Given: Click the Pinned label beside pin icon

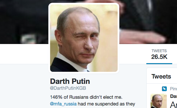Looking at the screenshot, I should [174, 89].
